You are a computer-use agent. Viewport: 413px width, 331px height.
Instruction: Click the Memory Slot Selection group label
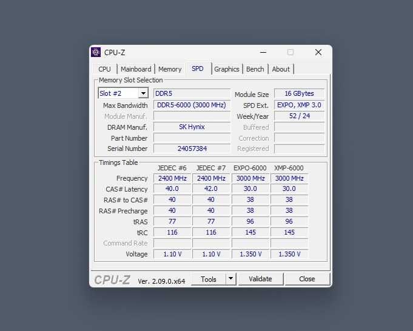(x=131, y=80)
